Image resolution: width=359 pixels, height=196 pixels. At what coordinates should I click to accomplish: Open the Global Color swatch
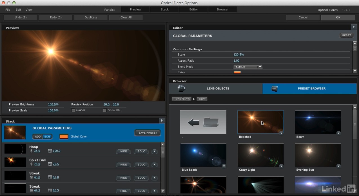64,137
